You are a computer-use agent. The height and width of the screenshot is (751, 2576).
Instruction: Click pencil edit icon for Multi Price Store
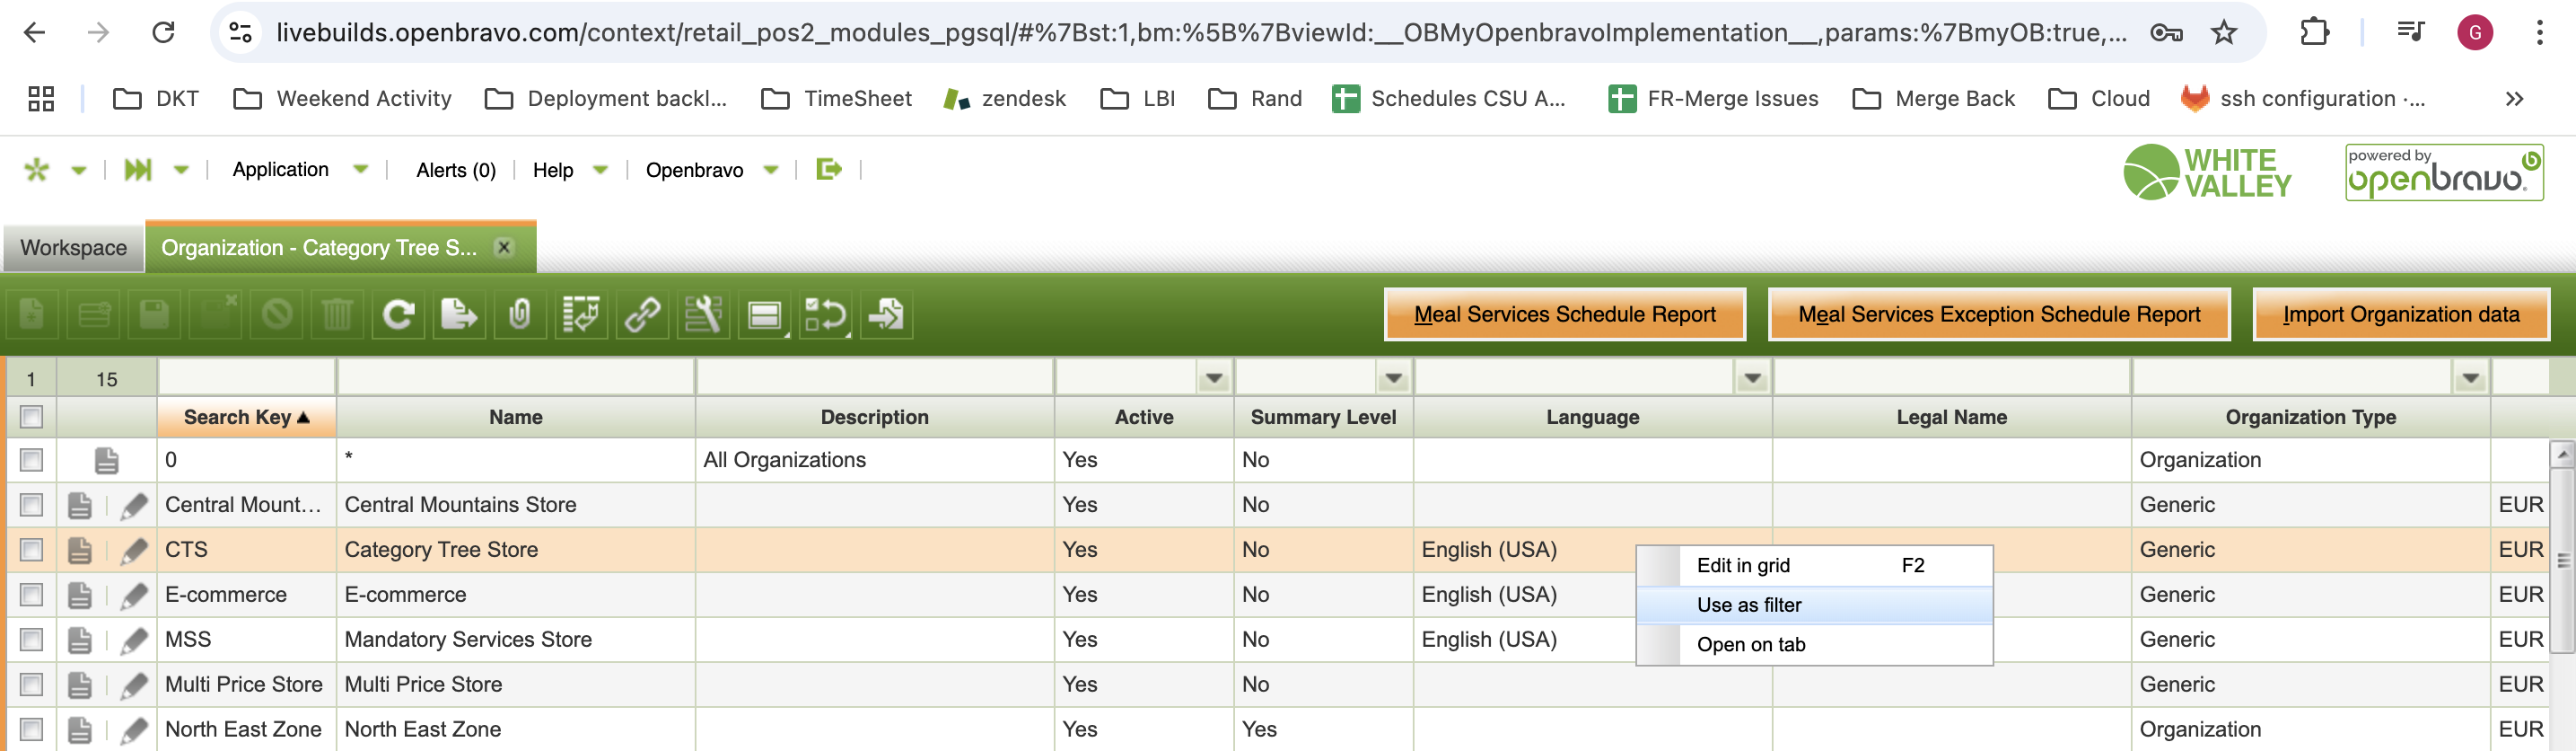(134, 685)
